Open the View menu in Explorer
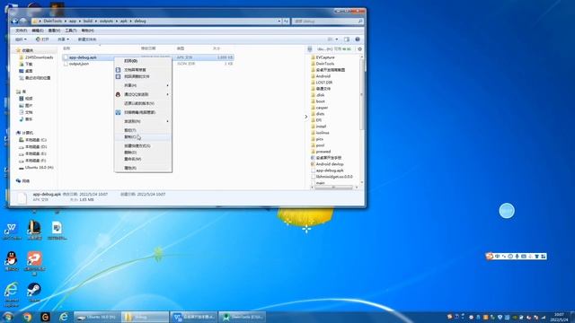Screen dimensions: 575x323 pyautogui.click(x=54, y=31)
